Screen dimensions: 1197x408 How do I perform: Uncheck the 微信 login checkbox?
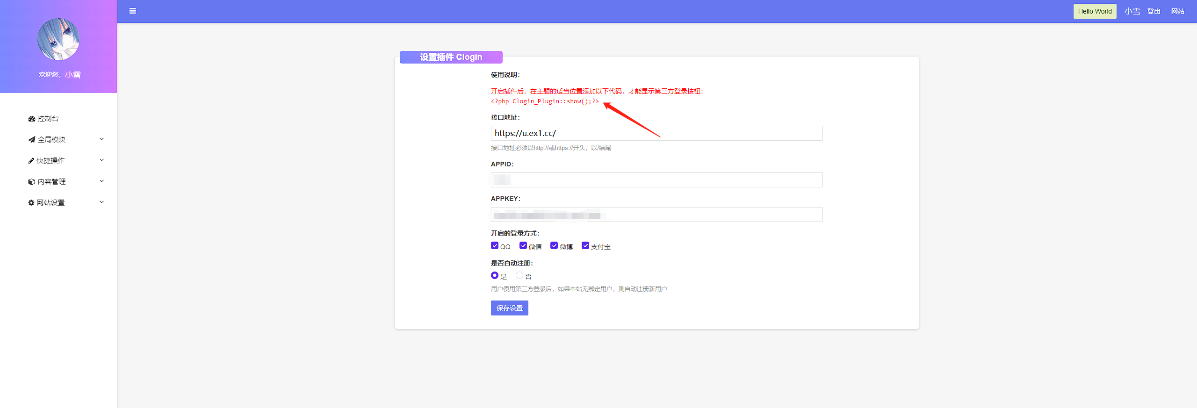[523, 246]
